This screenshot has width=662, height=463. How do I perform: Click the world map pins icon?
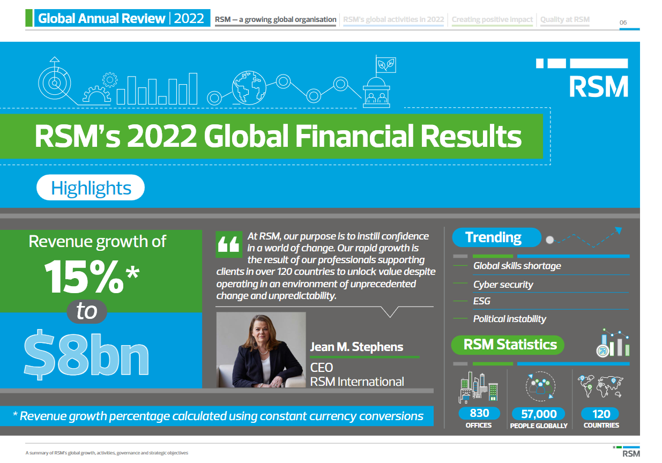pos(601,386)
